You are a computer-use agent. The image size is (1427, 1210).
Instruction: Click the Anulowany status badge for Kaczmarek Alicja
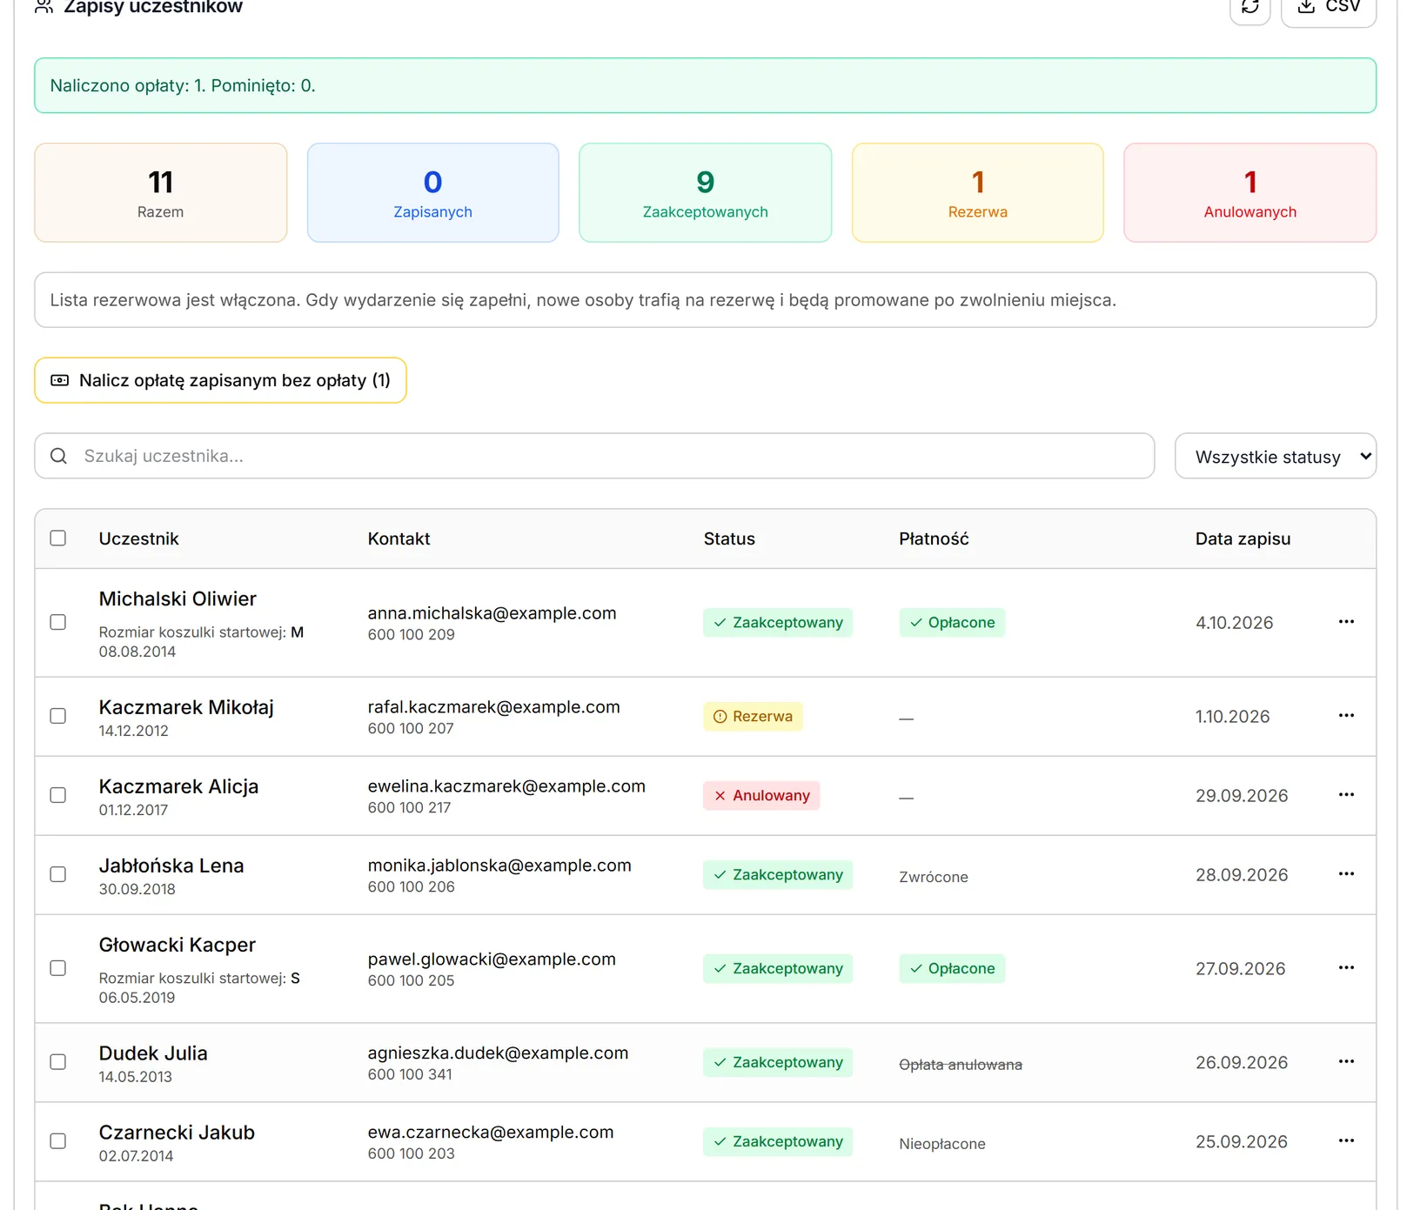coord(761,795)
